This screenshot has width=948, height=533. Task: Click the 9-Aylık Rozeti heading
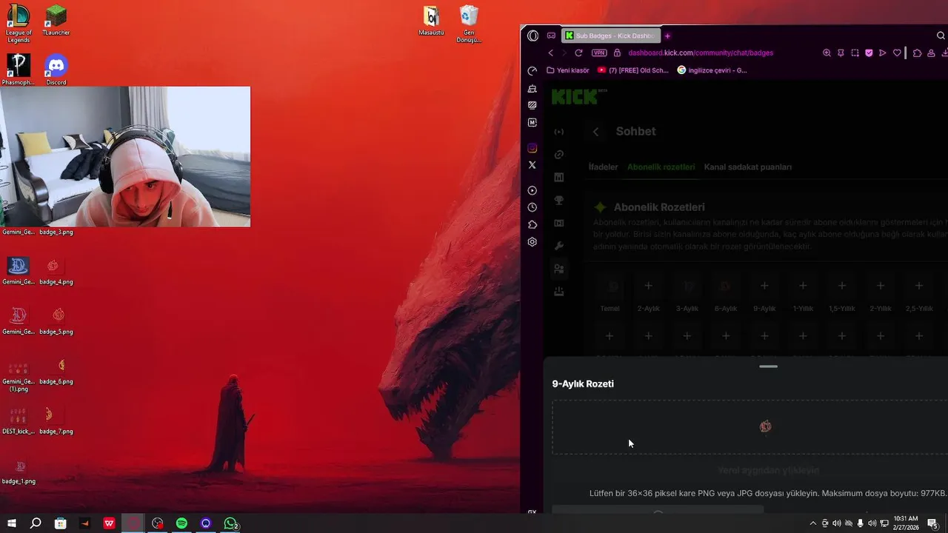pos(583,383)
